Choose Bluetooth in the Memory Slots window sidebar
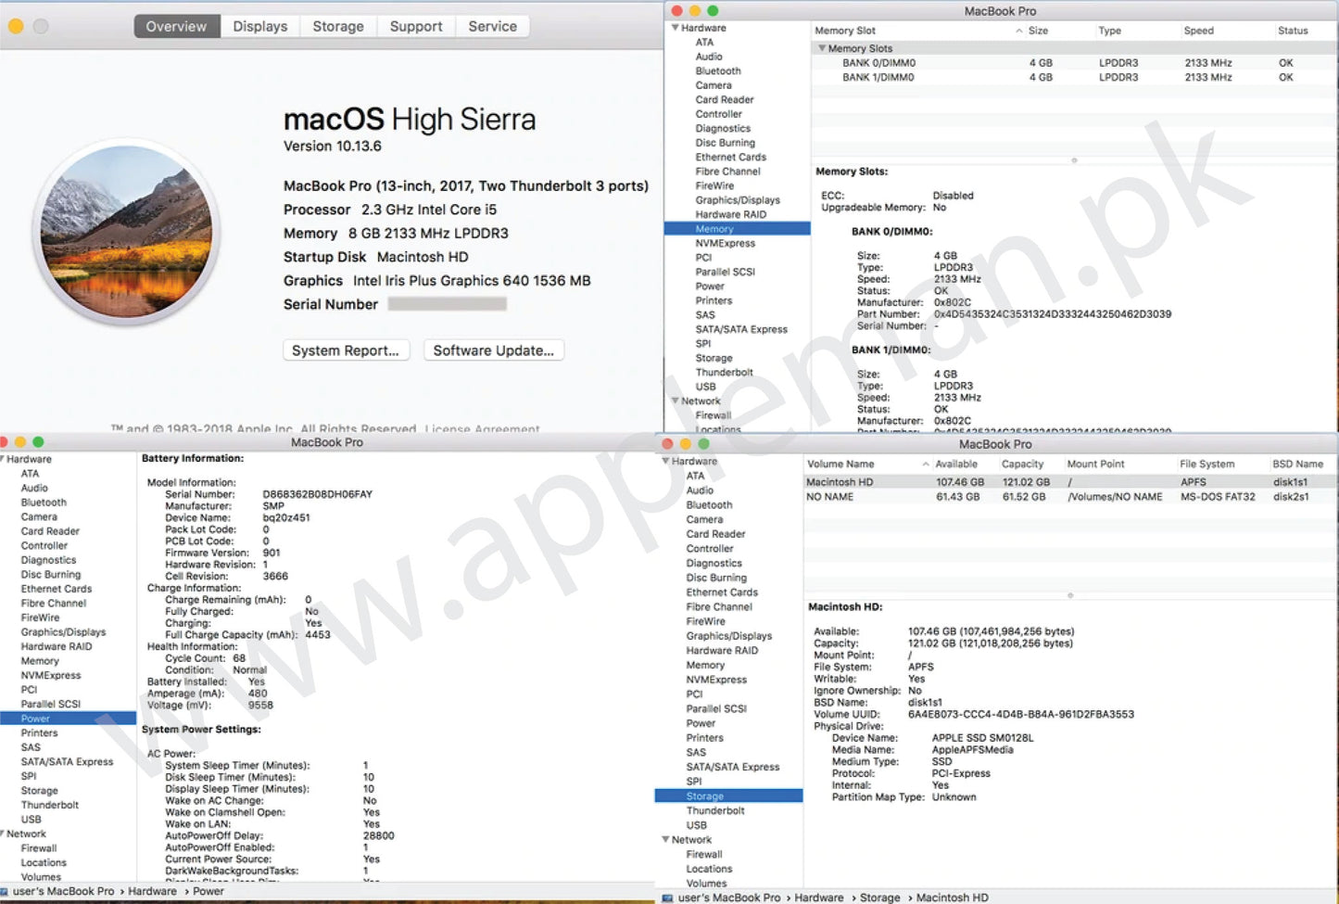This screenshot has width=1339, height=904. pos(718,70)
